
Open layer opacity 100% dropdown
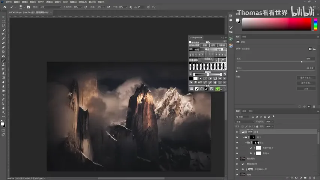[273, 122]
